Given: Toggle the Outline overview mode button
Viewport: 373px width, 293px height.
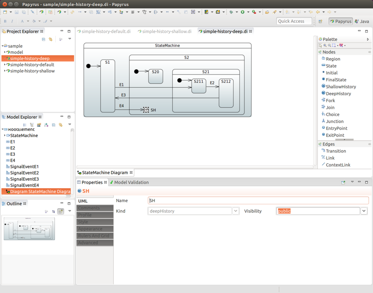Looking at the screenshot, I should pyautogui.click(x=61, y=211).
